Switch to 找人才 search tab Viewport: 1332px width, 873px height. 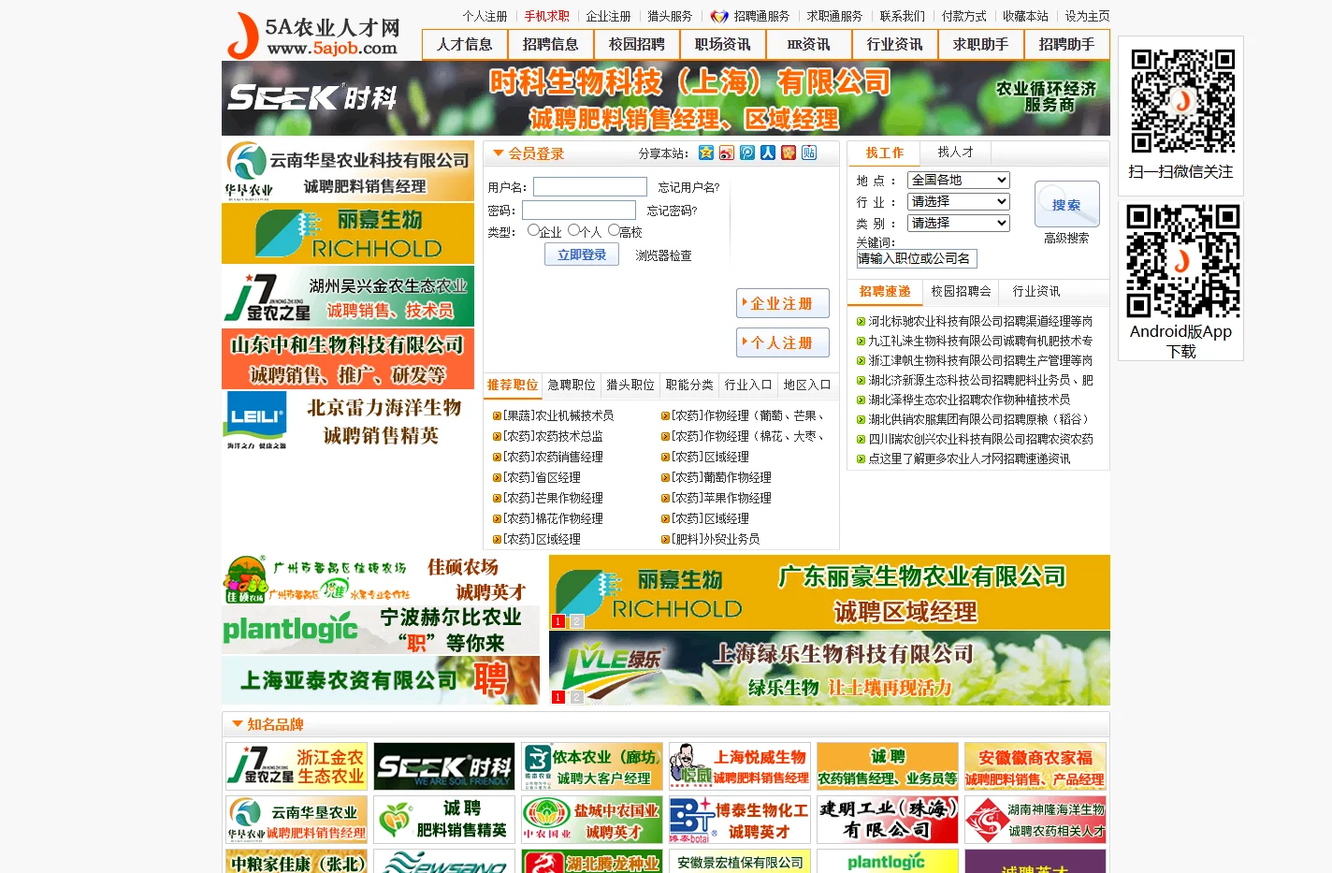tap(956, 152)
